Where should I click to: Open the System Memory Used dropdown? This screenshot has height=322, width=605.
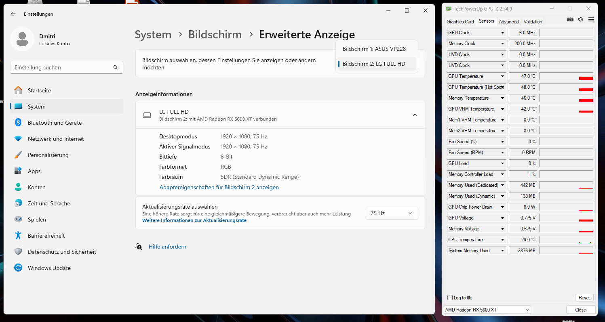click(x=503, y=251)
